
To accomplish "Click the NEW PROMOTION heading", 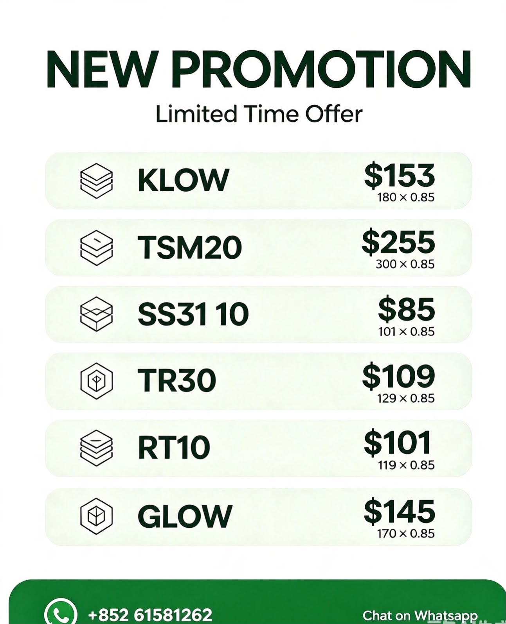I will point(258,70).
